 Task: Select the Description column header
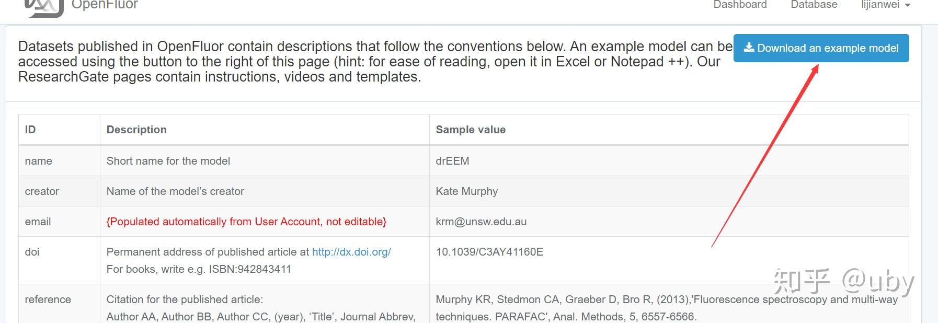136,130
